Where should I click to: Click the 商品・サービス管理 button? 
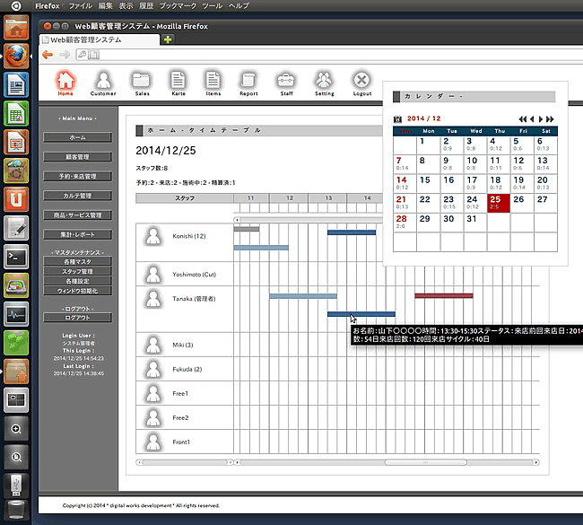(77, 214)
